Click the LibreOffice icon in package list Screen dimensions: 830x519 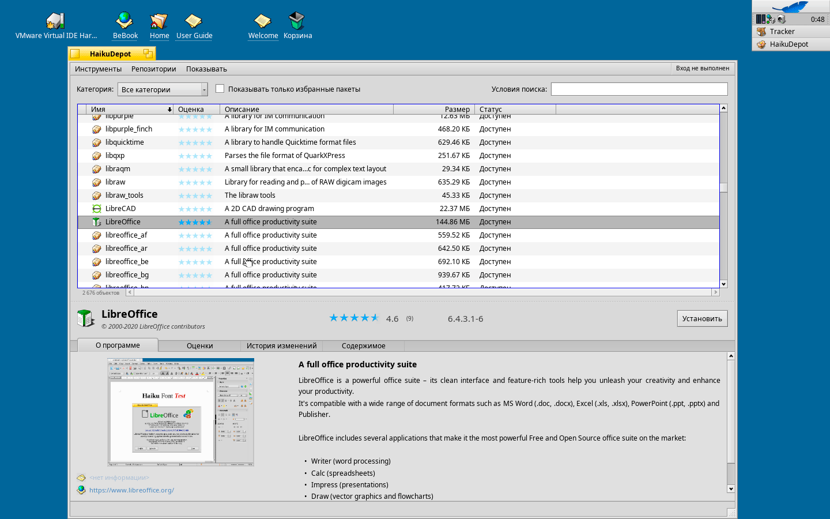point(97,222)
